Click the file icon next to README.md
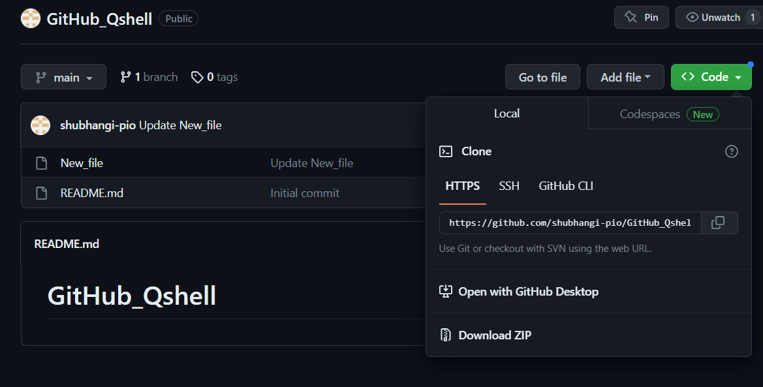763x387 pixels. pyautogui.click(x=41, y=193)
